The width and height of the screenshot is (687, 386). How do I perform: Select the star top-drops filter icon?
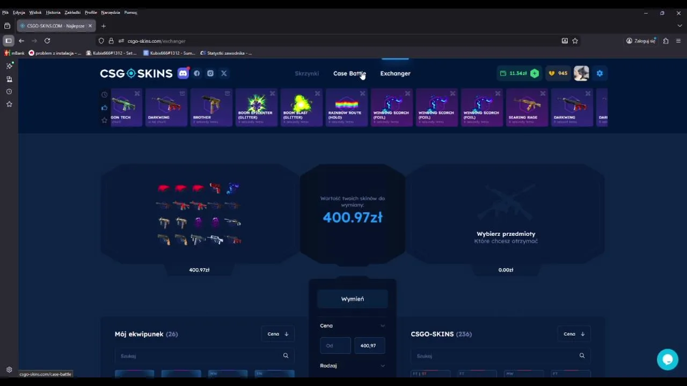(104, 120)
